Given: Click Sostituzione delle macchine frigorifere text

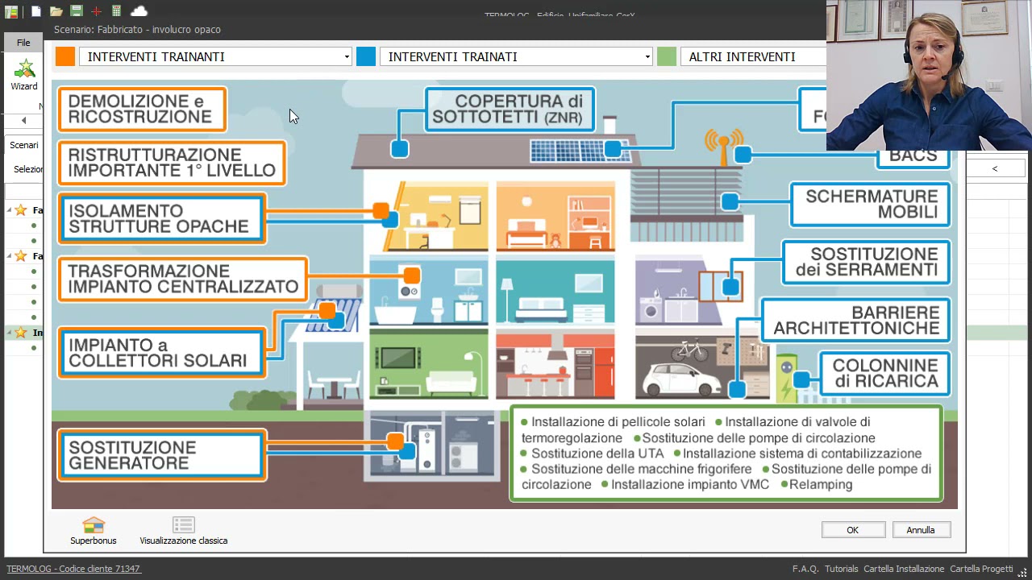Looking at the screenshot, I should pyautogui.click(x=641, y=469).
